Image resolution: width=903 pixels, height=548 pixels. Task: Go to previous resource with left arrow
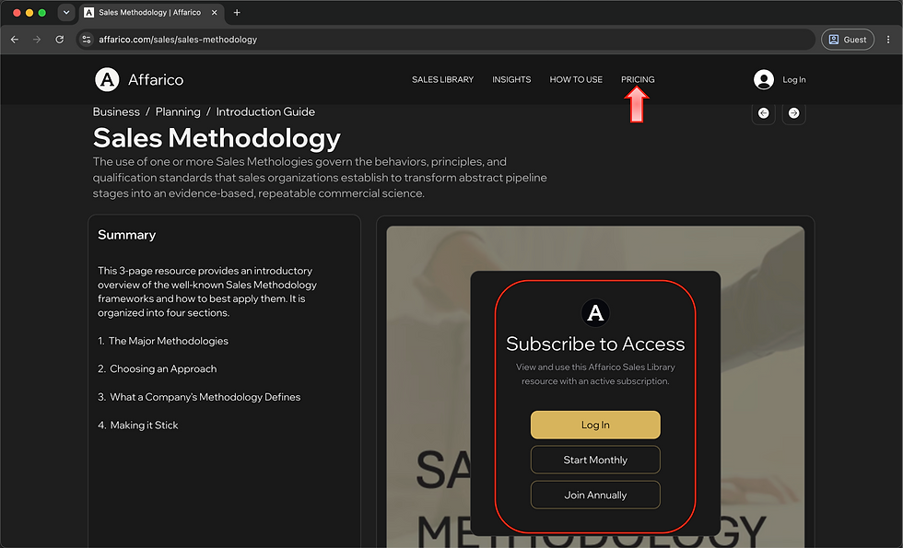tap(764, 112)
